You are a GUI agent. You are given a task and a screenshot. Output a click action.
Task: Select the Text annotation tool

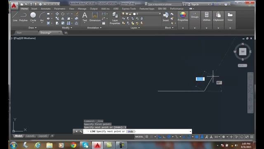[85, 17]
